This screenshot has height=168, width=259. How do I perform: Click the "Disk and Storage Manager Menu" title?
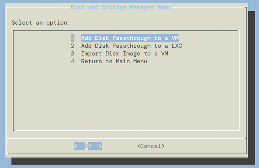pyautogui.click(x=121, y=7)
